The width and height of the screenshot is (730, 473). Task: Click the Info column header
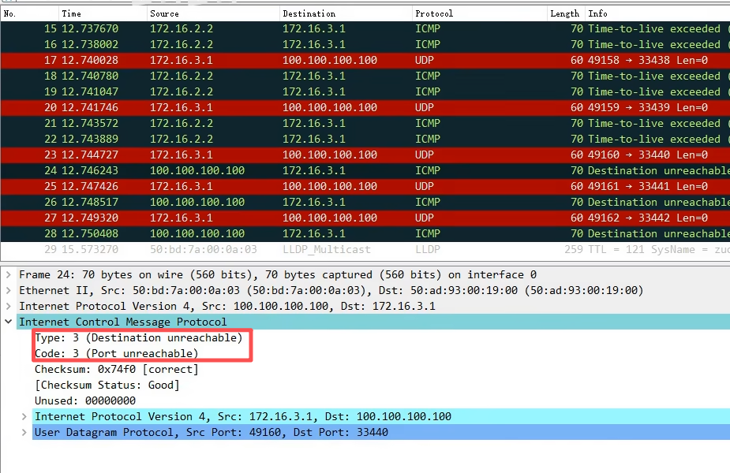click(597, 13)
